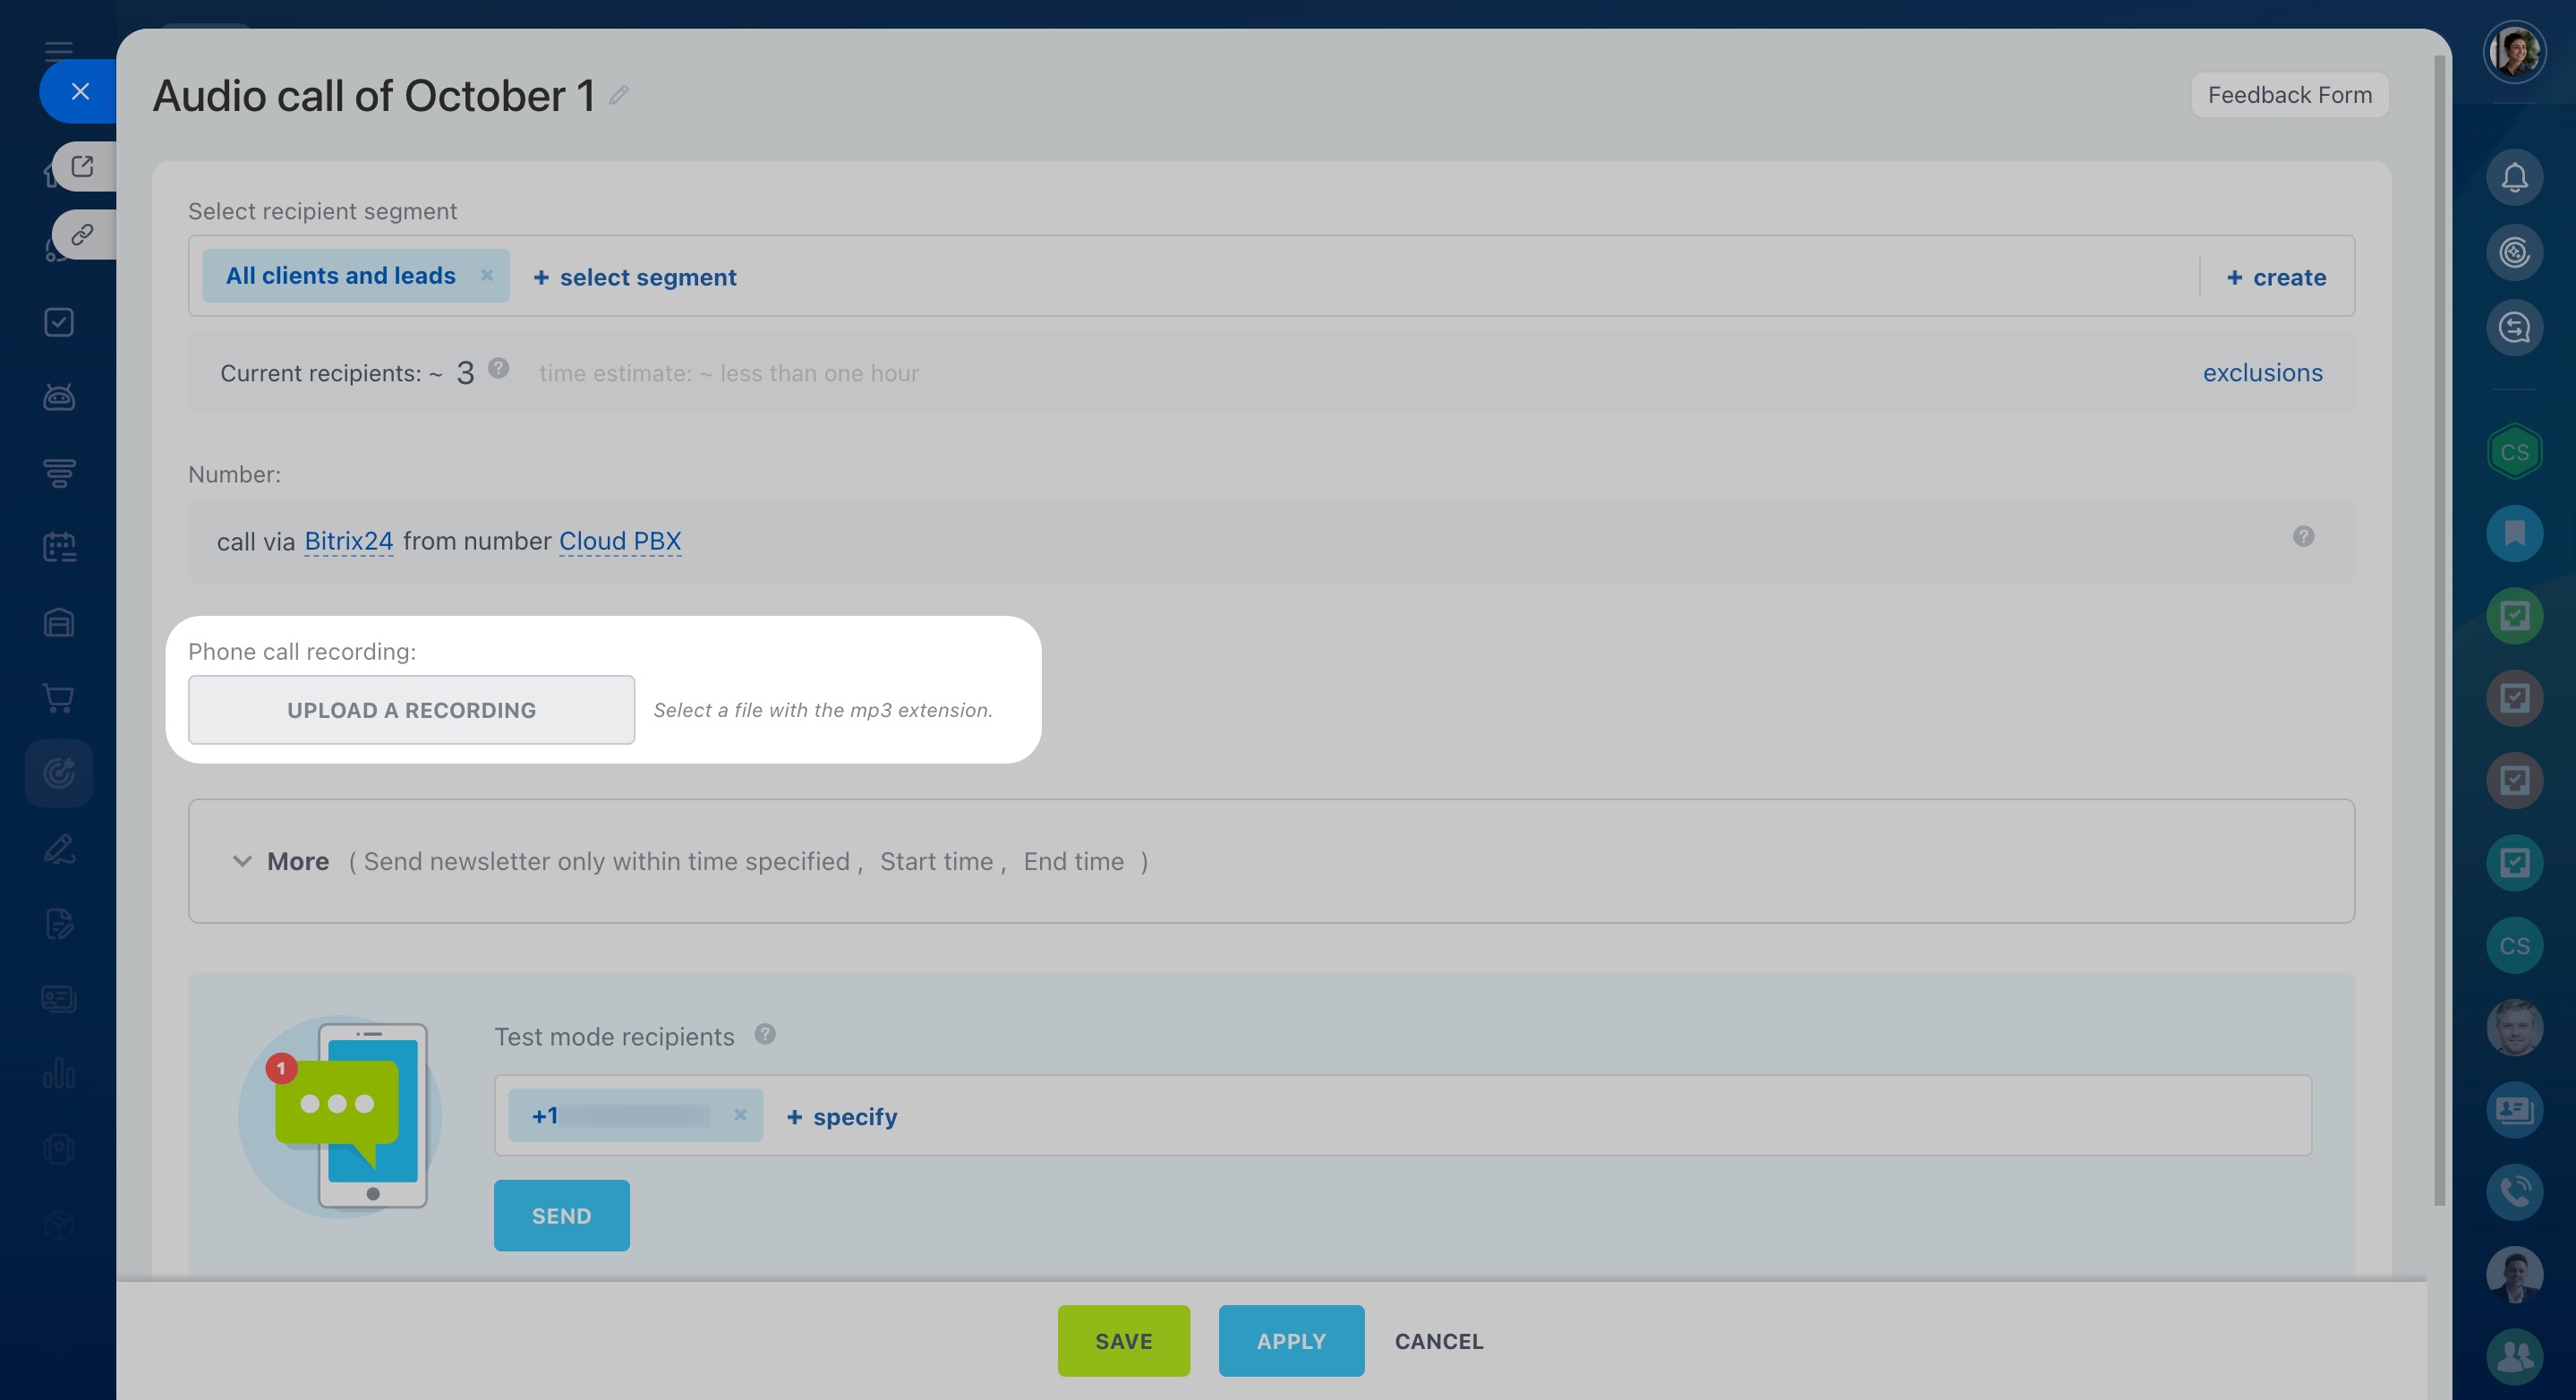
Task: Click Upload a Recording button
Action: (411, 710)
